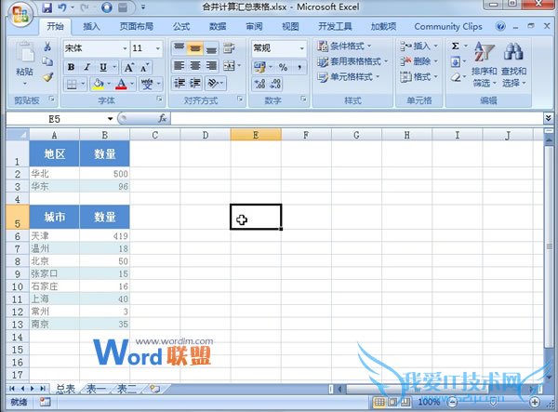This screenshot has height=412, width=558.
Task: Click the fx insert function button
Action: point(162,118)
